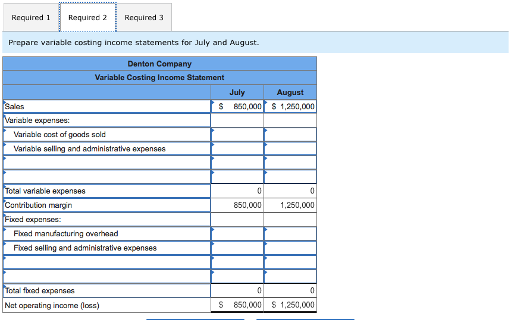Click August Variable selling and administrative cell

tap(290, 148)
